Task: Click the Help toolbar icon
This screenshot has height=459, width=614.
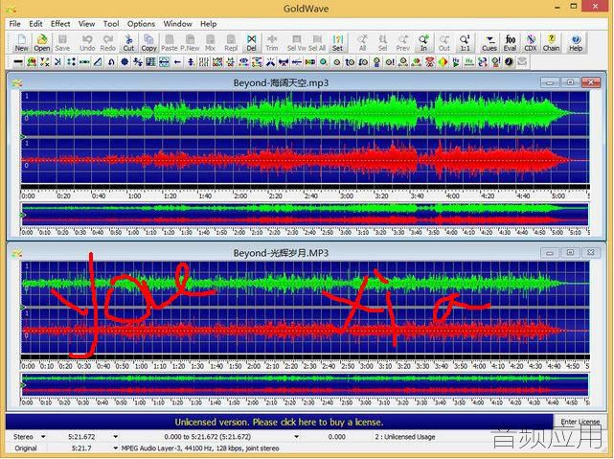Action: point(576,43)
